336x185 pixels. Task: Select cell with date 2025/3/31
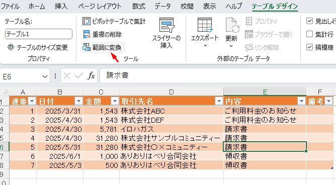click(x=60, y=111)
